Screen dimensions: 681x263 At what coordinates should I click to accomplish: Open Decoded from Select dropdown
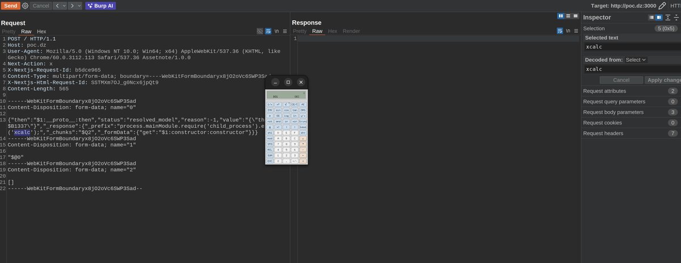[x=636, y=60]
